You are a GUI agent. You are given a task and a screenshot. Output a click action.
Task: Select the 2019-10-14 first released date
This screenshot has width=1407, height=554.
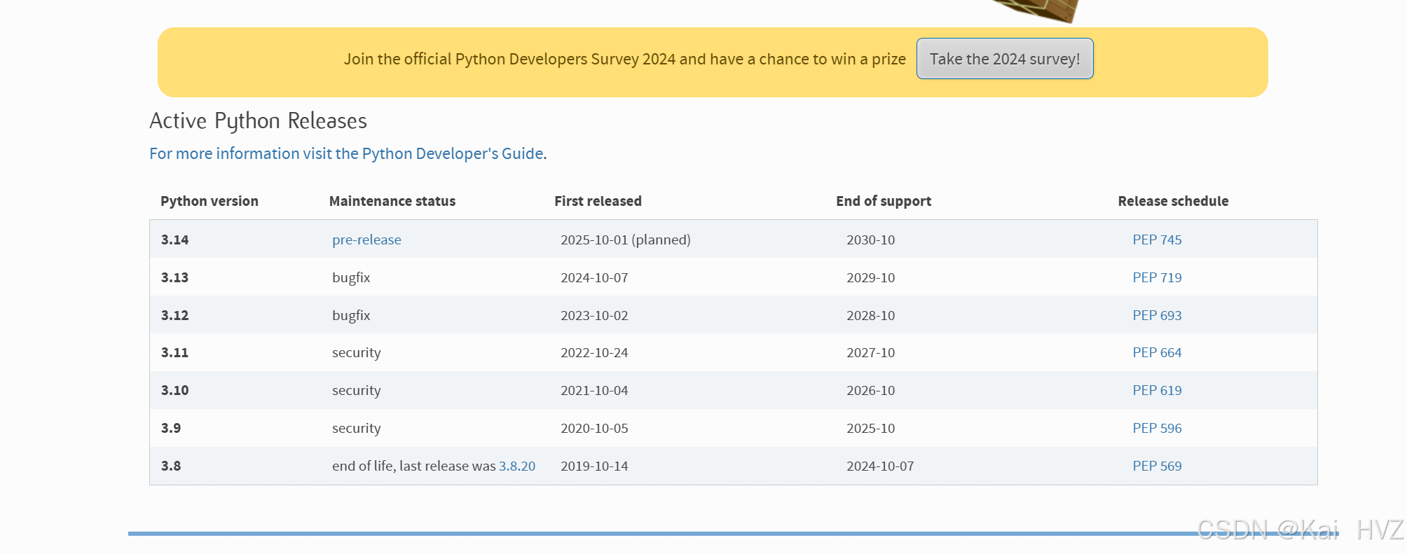[594, 466]
